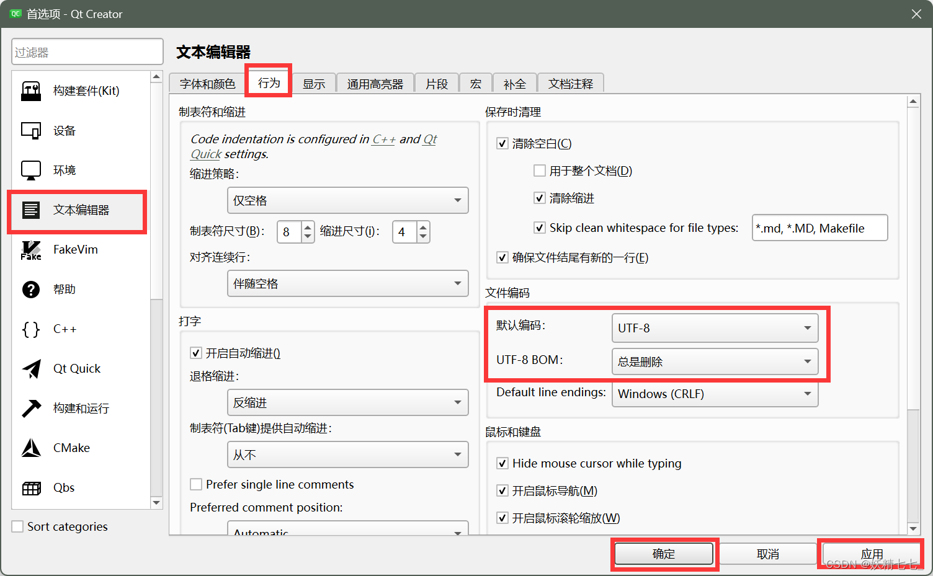Switch to the 宏 tab
This screenshot has height=576, width=933.
(x=476, y=84)
